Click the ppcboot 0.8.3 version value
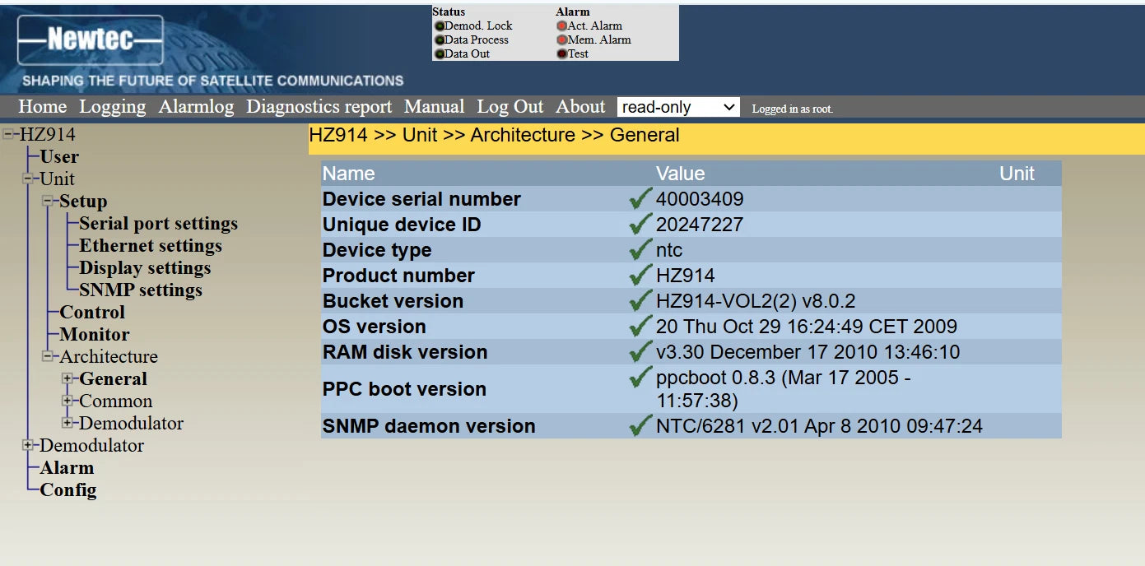Image resolution: width=1145 pixels, height=566 pixels. [783, 389]
